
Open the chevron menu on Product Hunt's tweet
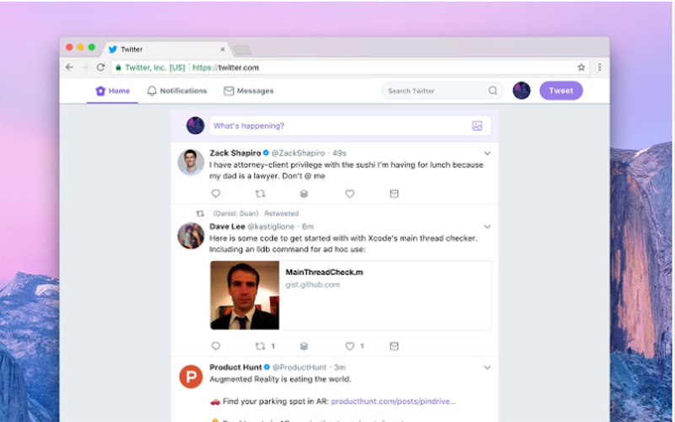[487, 367]
